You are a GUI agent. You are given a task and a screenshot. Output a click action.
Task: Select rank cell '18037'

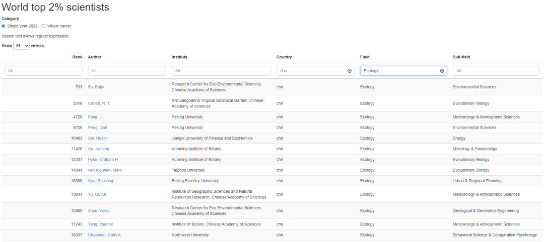click(x=77, y=235)
